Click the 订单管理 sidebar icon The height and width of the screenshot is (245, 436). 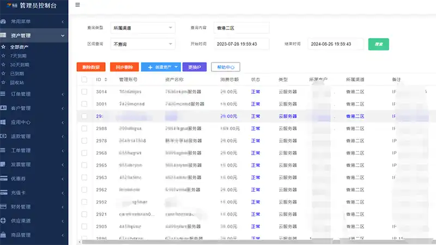(3, 94)
